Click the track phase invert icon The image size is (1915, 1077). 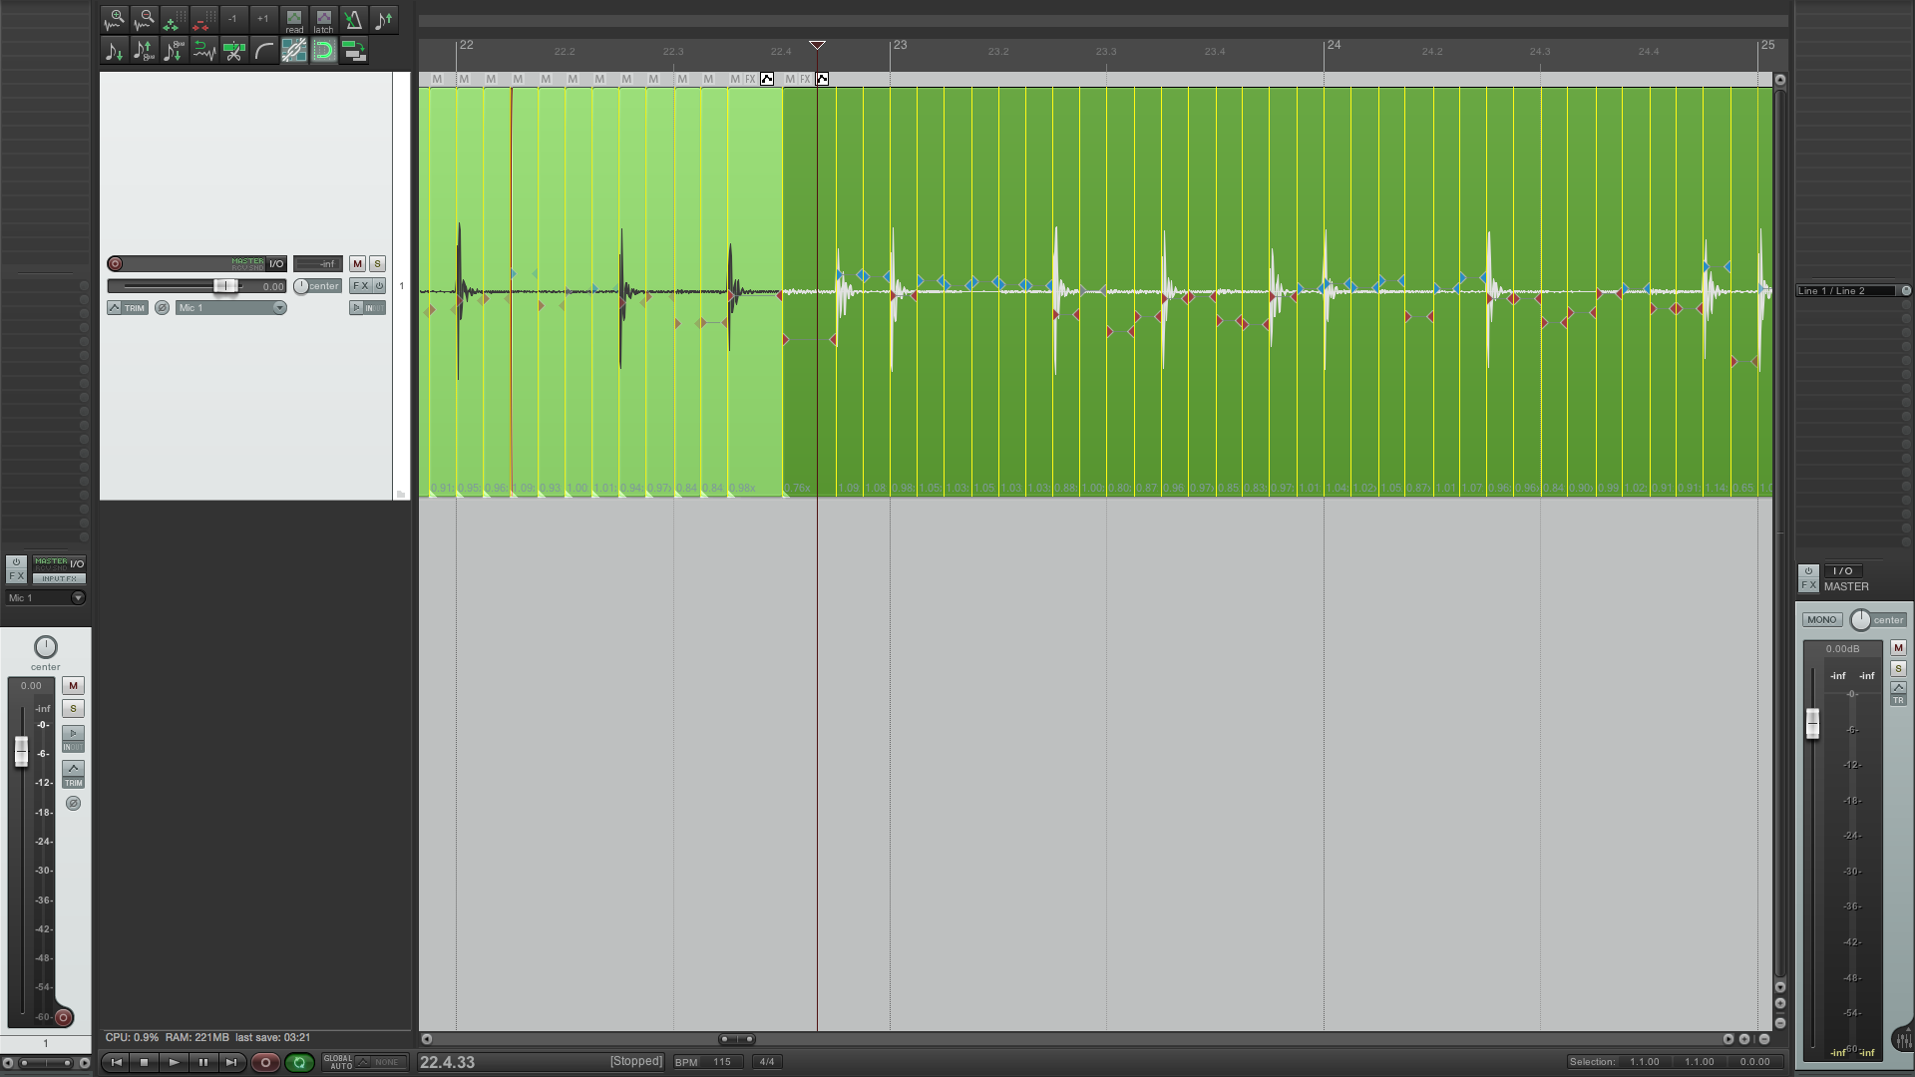pos(162,308)
